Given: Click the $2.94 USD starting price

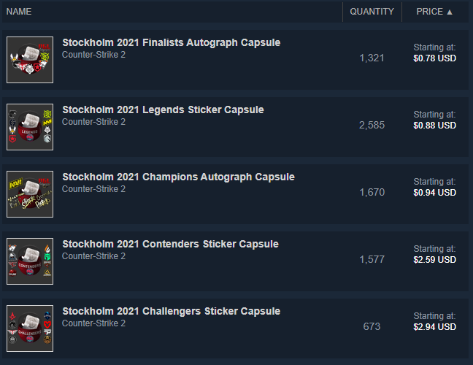Looking at the screenshot, I should click(x=434, y=327).
